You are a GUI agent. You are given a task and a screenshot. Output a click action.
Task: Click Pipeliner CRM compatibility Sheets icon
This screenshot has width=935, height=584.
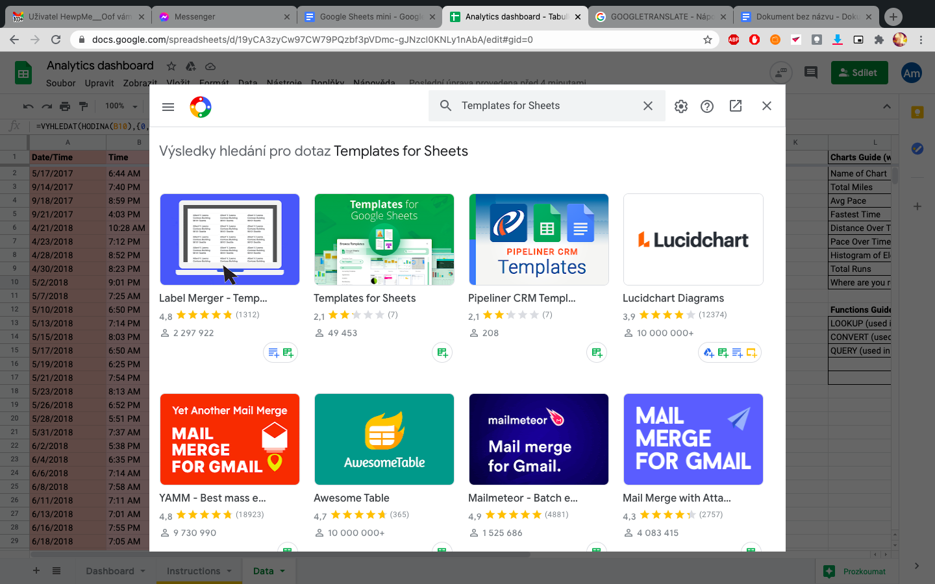point(597,352)
